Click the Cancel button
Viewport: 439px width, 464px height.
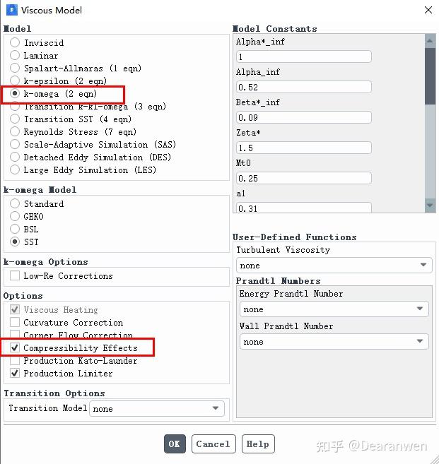coord(213,444)
